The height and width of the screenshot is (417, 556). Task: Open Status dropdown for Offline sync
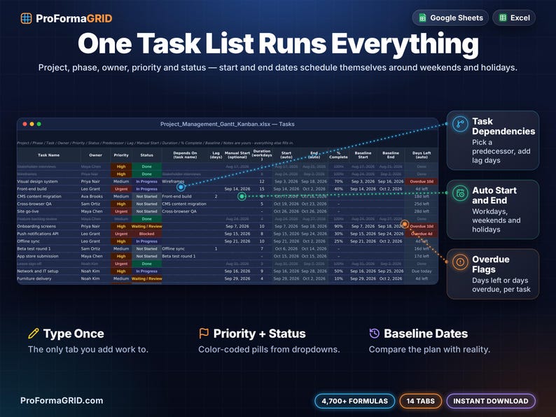click(x=146, y=241)
